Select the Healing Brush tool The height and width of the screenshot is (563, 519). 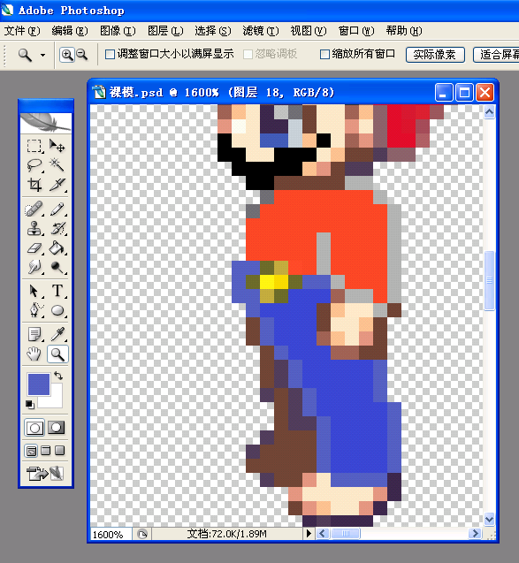point(34,209)
